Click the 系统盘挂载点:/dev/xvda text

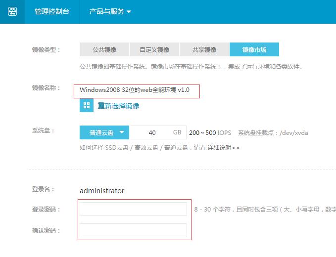[273, 132]
